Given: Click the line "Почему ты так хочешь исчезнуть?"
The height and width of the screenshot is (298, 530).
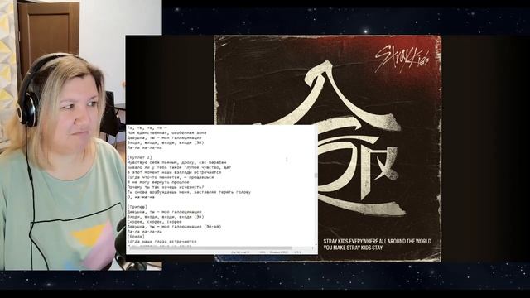Looking at the screenshot, I should point(166,187).
